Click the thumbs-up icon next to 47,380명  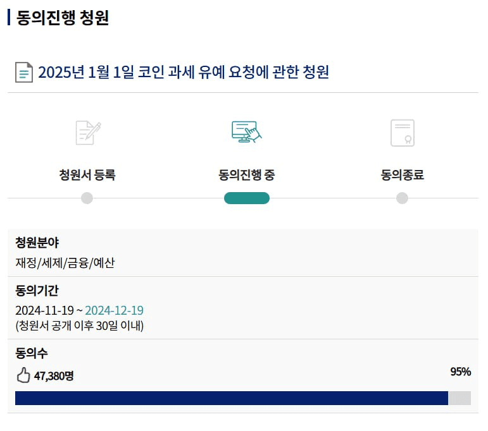[23, 375]
